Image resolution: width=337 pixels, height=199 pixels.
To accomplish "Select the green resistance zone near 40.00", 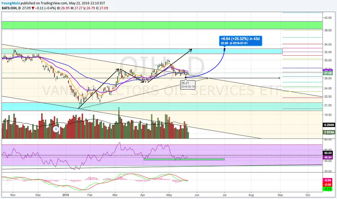I will click(162, 25).
